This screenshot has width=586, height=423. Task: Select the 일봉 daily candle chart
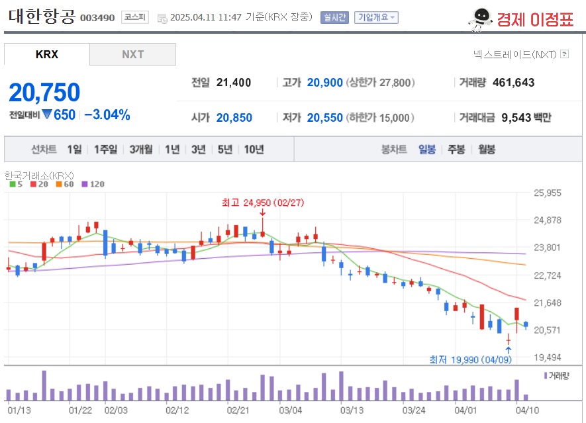(x=427, y=150)
